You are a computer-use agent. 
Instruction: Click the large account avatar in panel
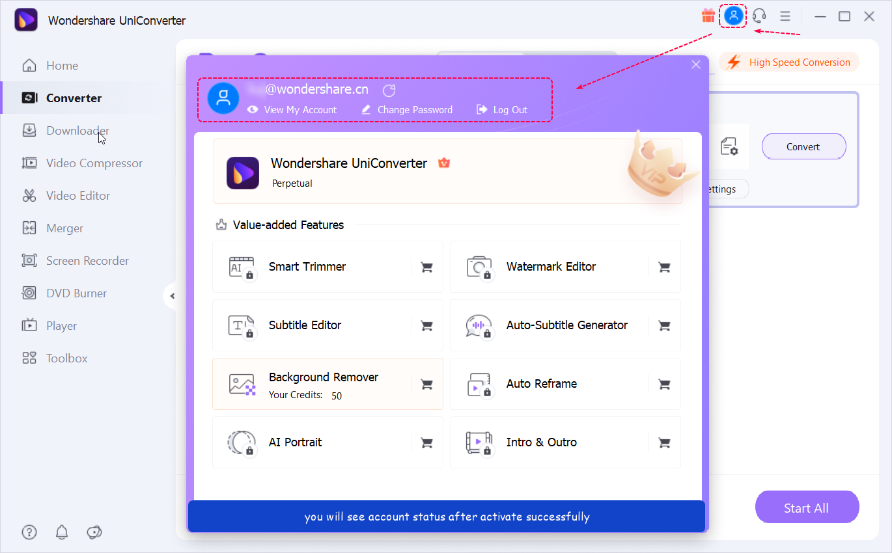pyautogui.click(x=223, y=98)
